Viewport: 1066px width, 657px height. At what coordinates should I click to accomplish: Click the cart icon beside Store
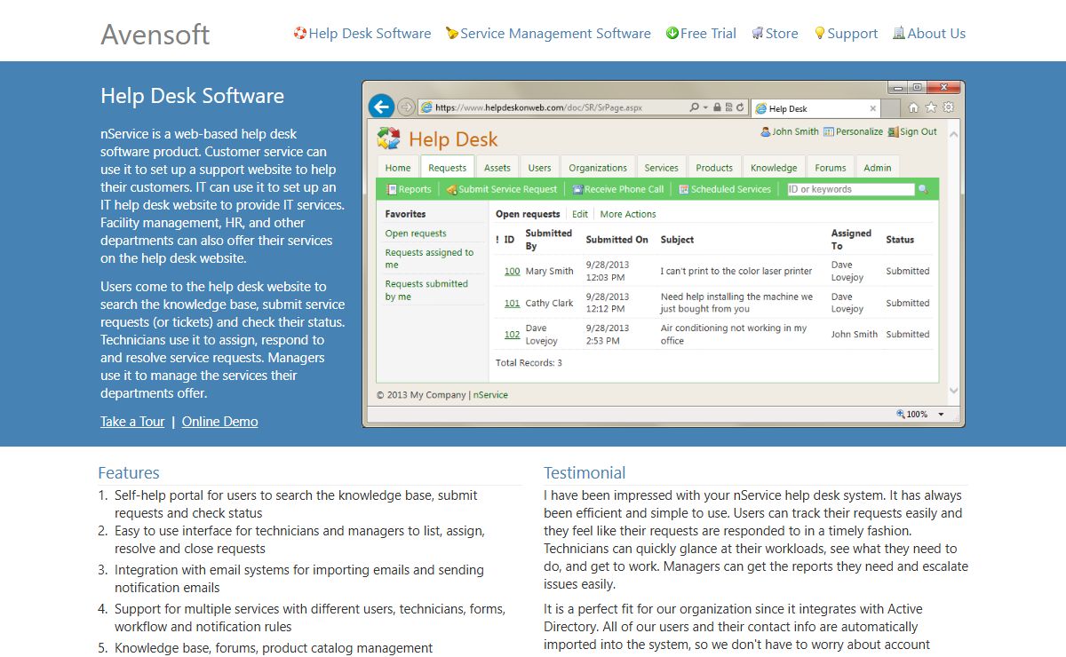pyautogui.click(x=758, y=34)
